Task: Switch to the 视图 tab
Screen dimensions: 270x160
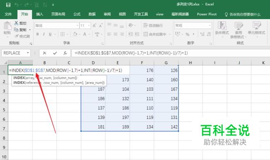Action: click(x=122, y=14)
